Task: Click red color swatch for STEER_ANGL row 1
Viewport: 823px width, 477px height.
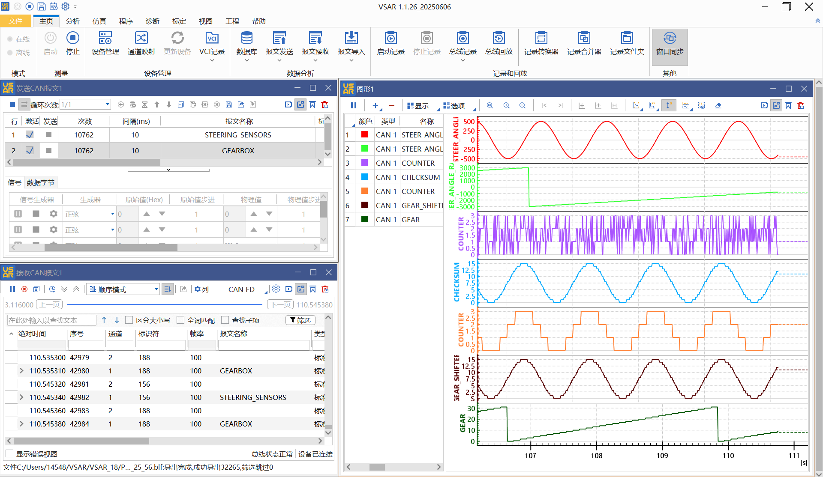Action: coord(365,134)
